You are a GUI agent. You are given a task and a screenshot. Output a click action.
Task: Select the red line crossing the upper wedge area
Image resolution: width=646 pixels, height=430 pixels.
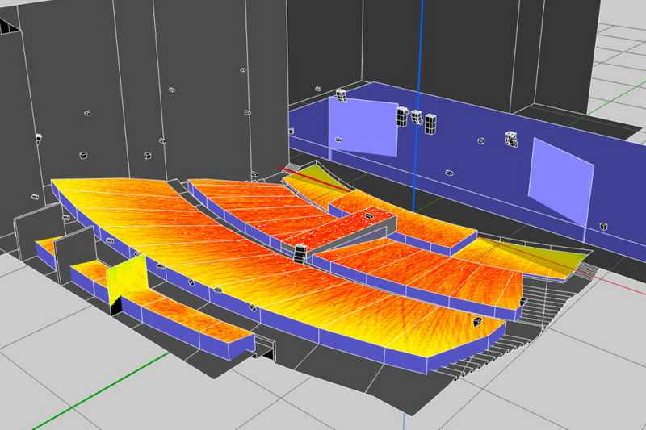point(314,179)
